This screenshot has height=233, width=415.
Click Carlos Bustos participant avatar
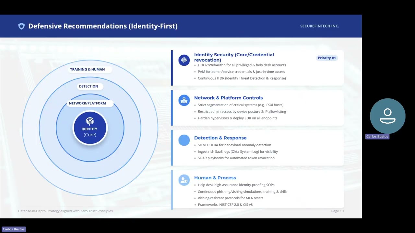pos(387,116)
